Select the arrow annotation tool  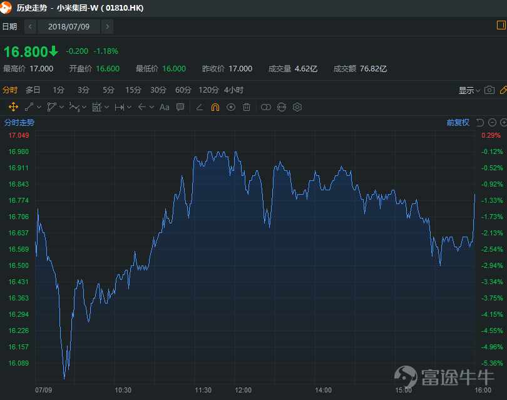pos(142,107)
